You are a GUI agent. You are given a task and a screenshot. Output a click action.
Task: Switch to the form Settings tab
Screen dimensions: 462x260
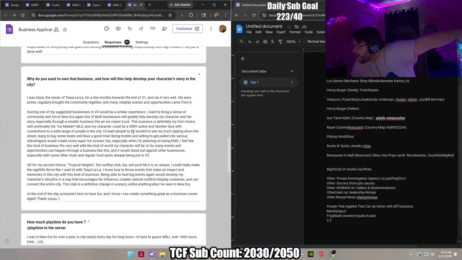click(142, 42)
